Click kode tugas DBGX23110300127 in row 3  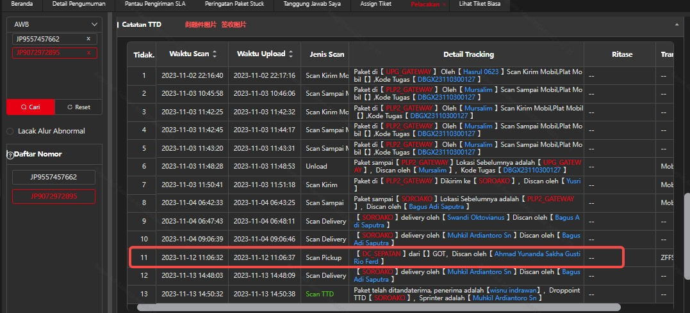point(439,116)
